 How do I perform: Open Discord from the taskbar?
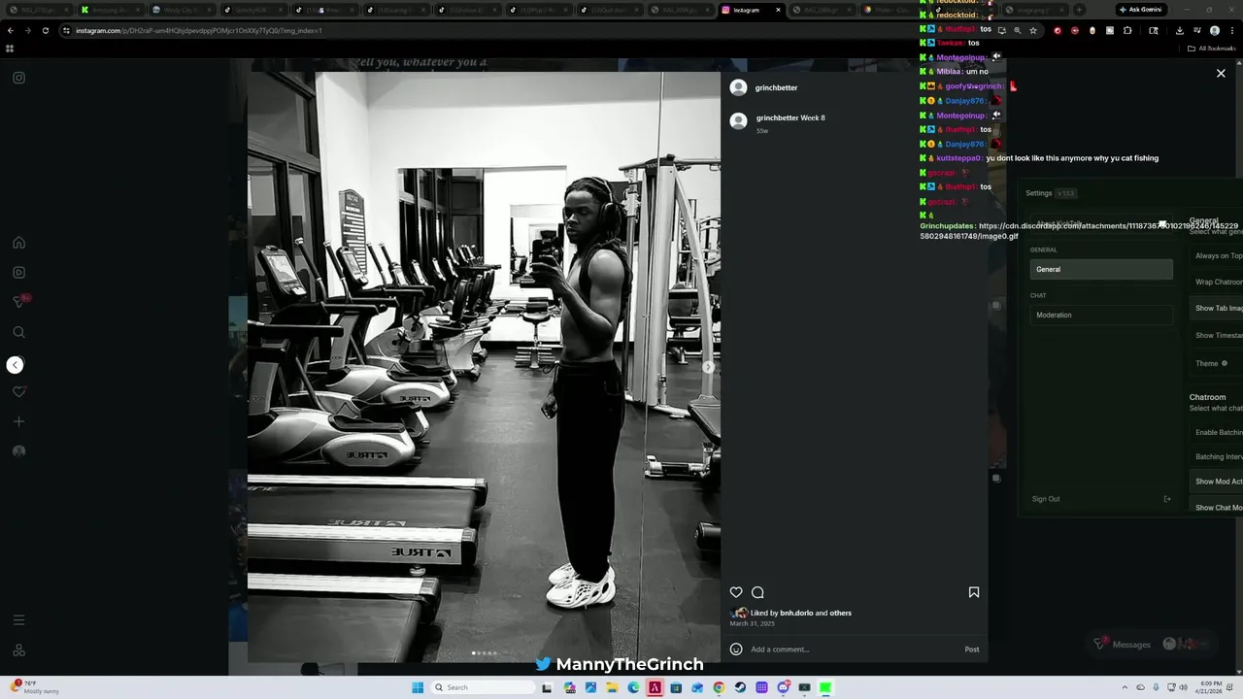click(x=783, y=687)
